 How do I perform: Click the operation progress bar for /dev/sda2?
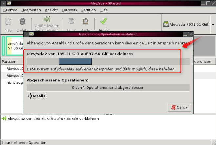[108, 61]
